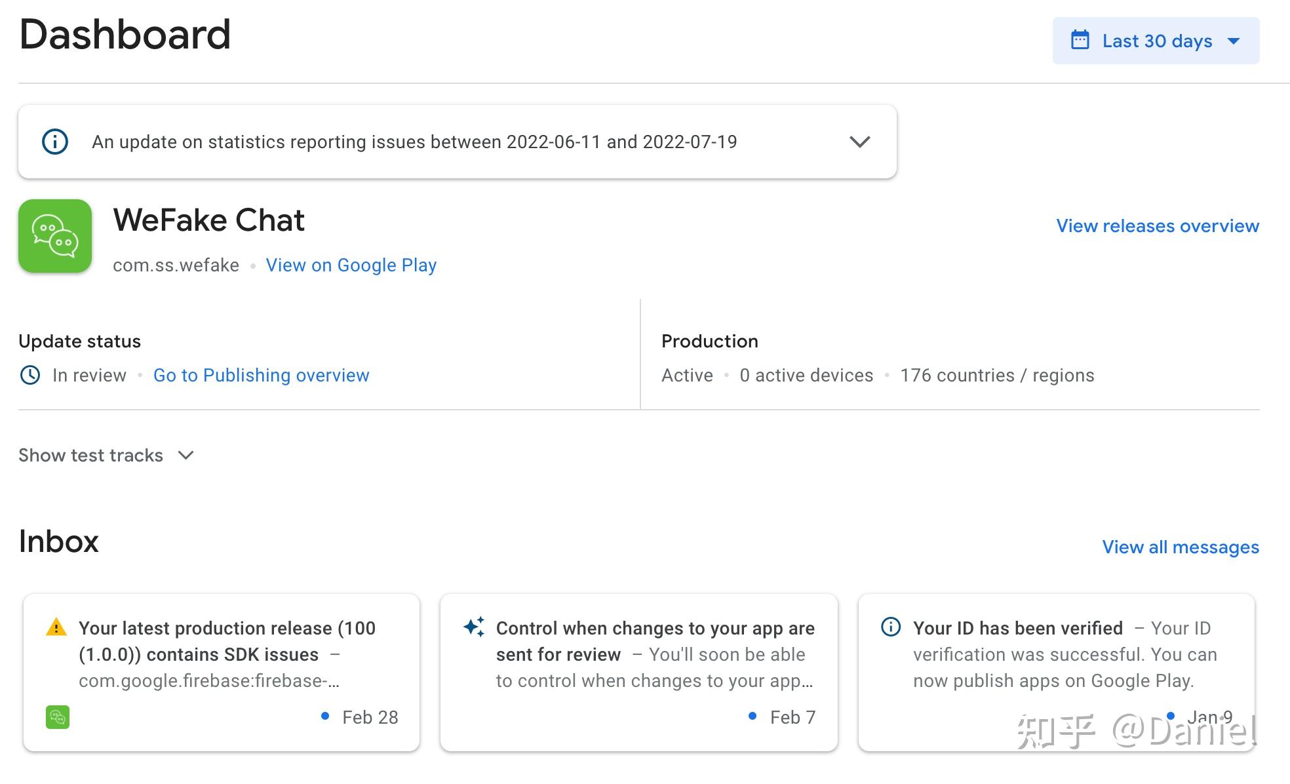Viewport: 1290px width, 784px height.
Task: Click the WeFake Chat app icon
Action: (x=55, y=236)
